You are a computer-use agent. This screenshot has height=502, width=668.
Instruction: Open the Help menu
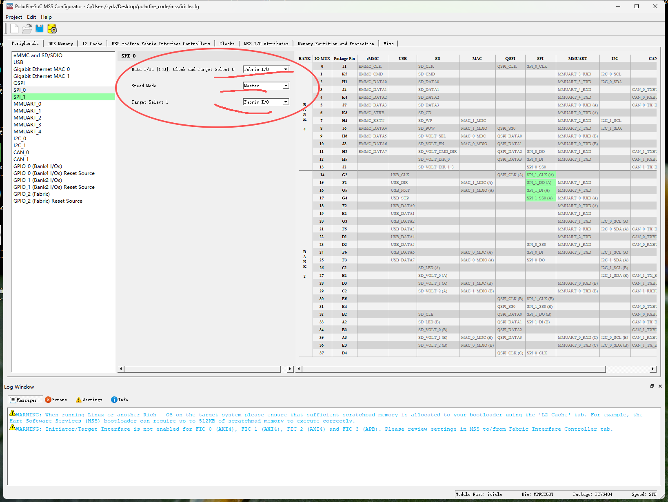click(46, 17)
